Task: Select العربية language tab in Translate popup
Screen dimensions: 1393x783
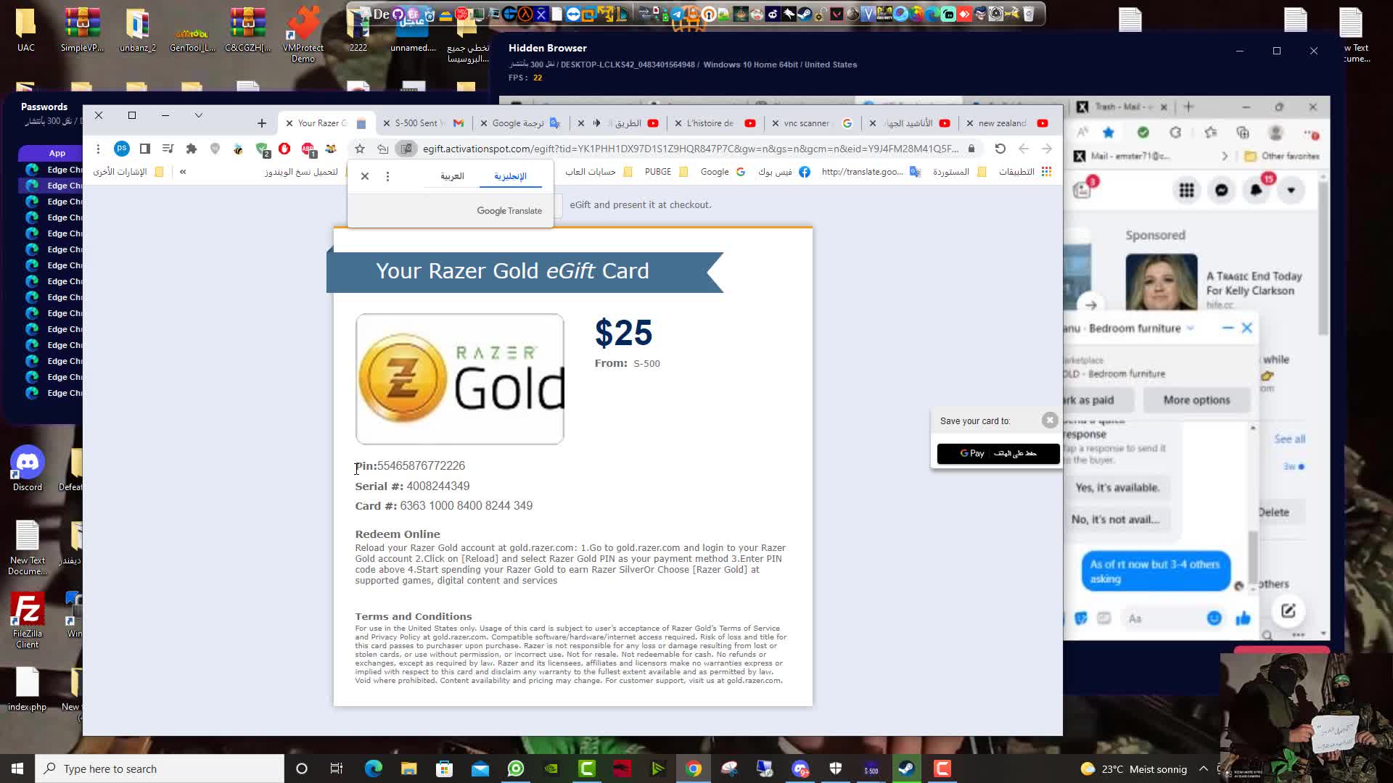Action: [x=452, y=176]
